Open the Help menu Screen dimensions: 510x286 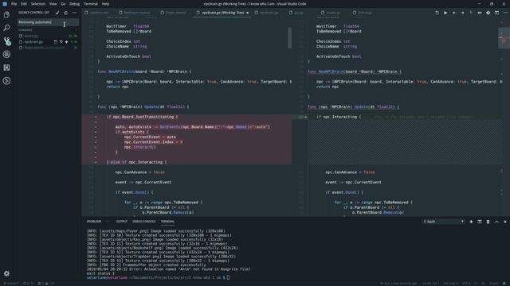(x=105, y=4)
